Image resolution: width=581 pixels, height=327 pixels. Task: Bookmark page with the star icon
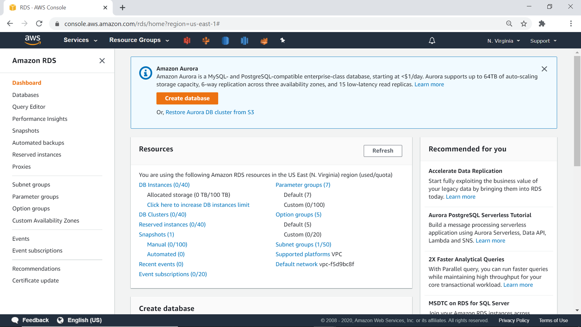point(524,24)
